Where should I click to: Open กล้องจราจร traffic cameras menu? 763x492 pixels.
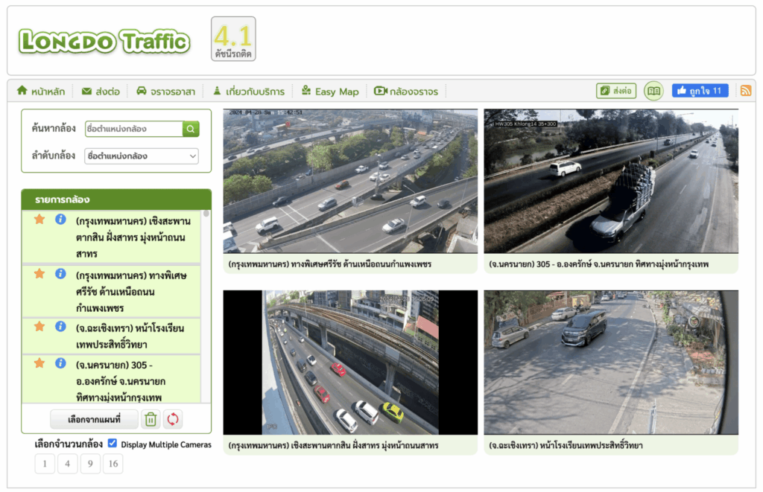[x=406, y=91]
